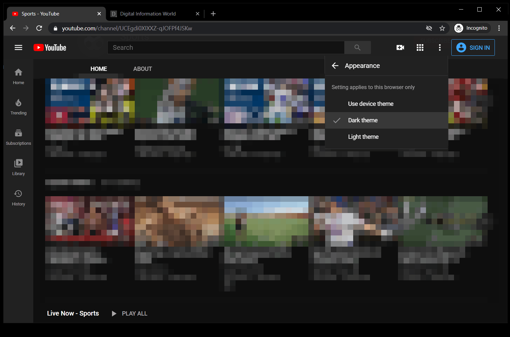Select Trending in the sidebar
510x337 pixels.
(18, 107)
